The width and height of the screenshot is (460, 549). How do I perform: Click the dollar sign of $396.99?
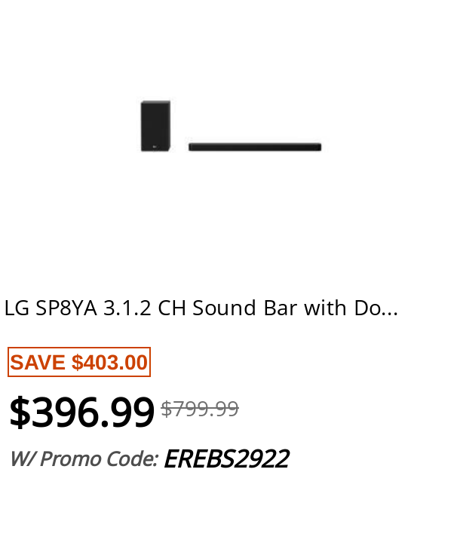point(20,412)
